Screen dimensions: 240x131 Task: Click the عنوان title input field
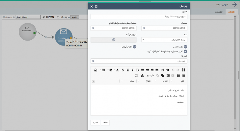click(x=139, y=17)
